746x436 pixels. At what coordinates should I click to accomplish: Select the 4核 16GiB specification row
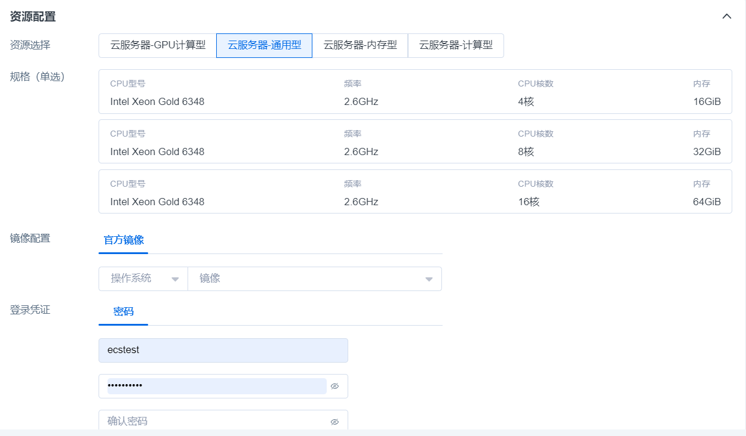(415, 92)
